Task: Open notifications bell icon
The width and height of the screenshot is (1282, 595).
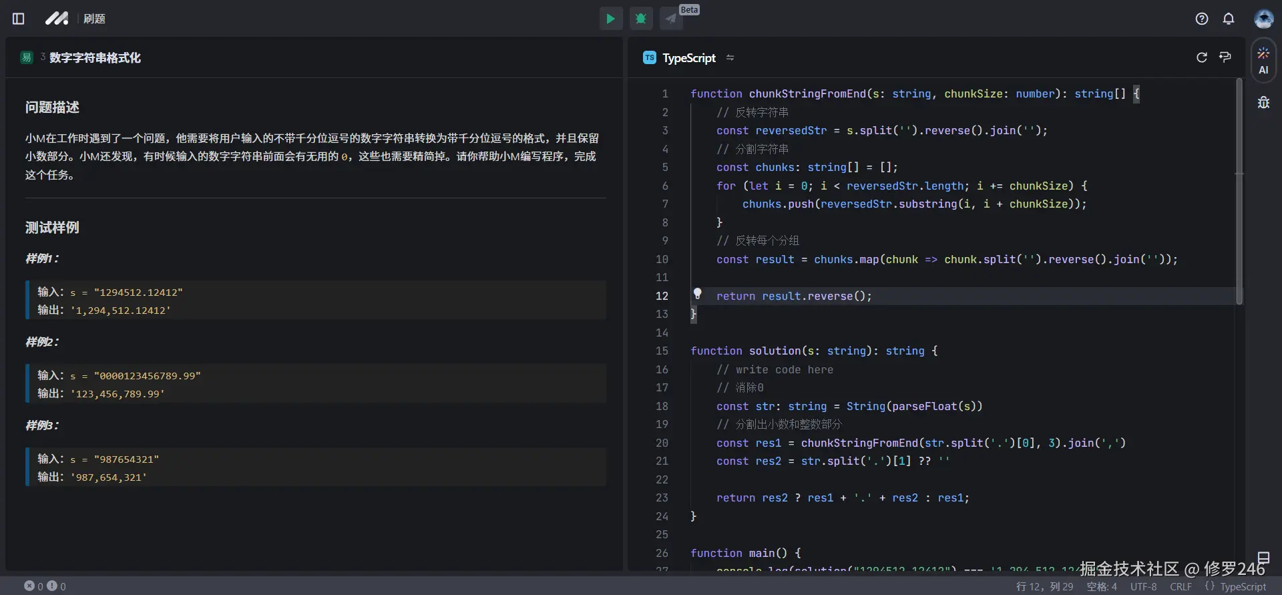Action: pos(1229,19)
